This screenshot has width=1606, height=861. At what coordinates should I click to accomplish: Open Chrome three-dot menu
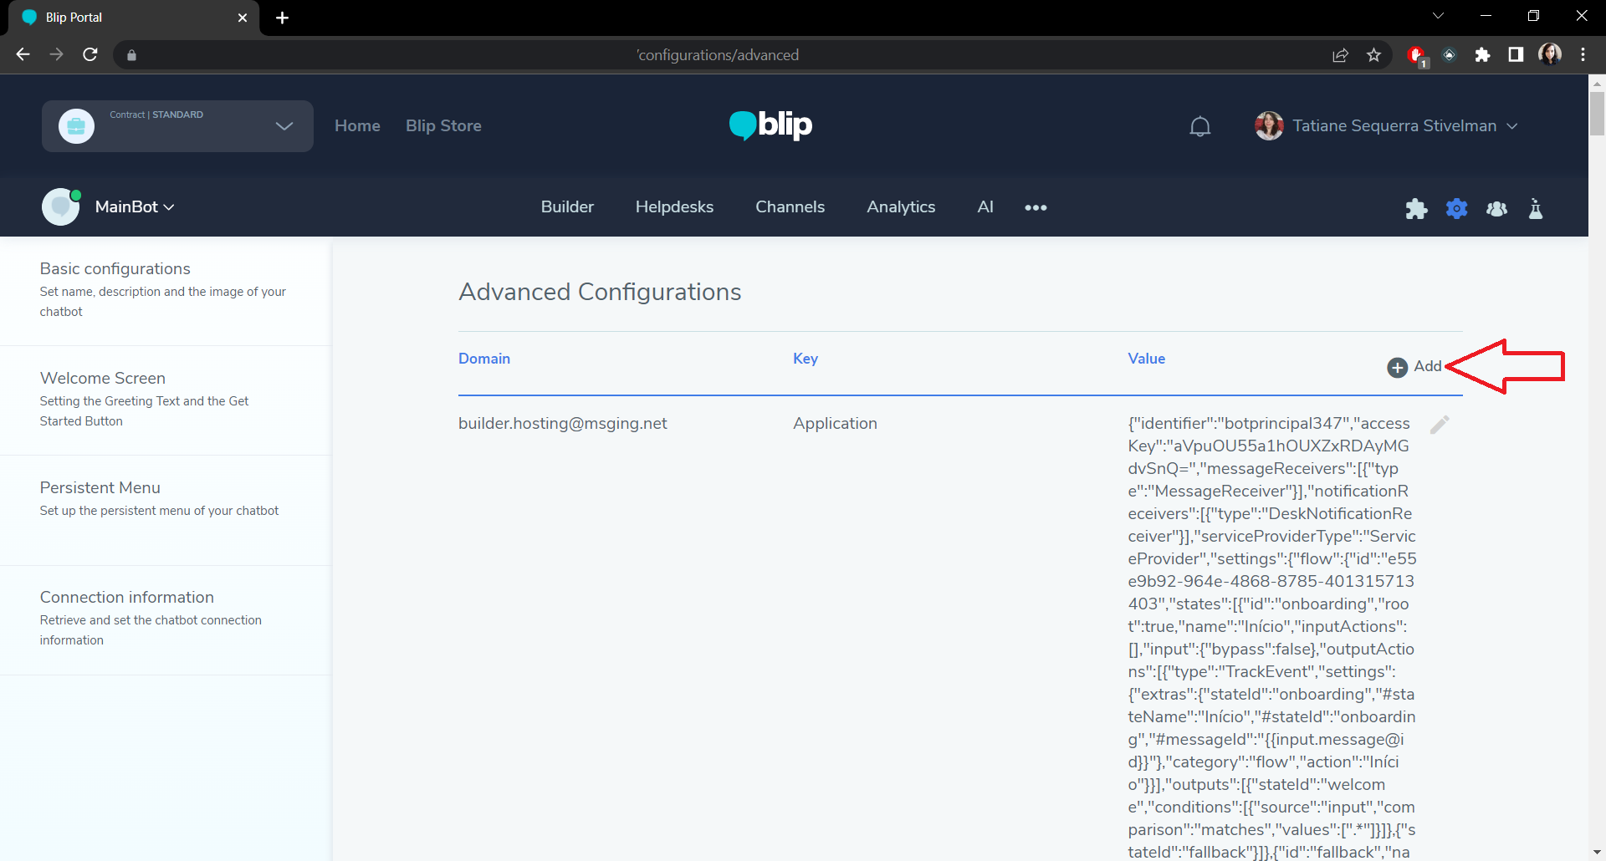(x=1583, y=55)
